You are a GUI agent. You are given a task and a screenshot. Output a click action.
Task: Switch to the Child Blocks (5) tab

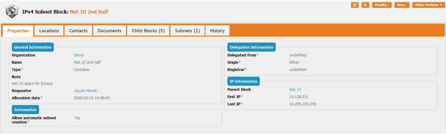(x=148, y=30)
